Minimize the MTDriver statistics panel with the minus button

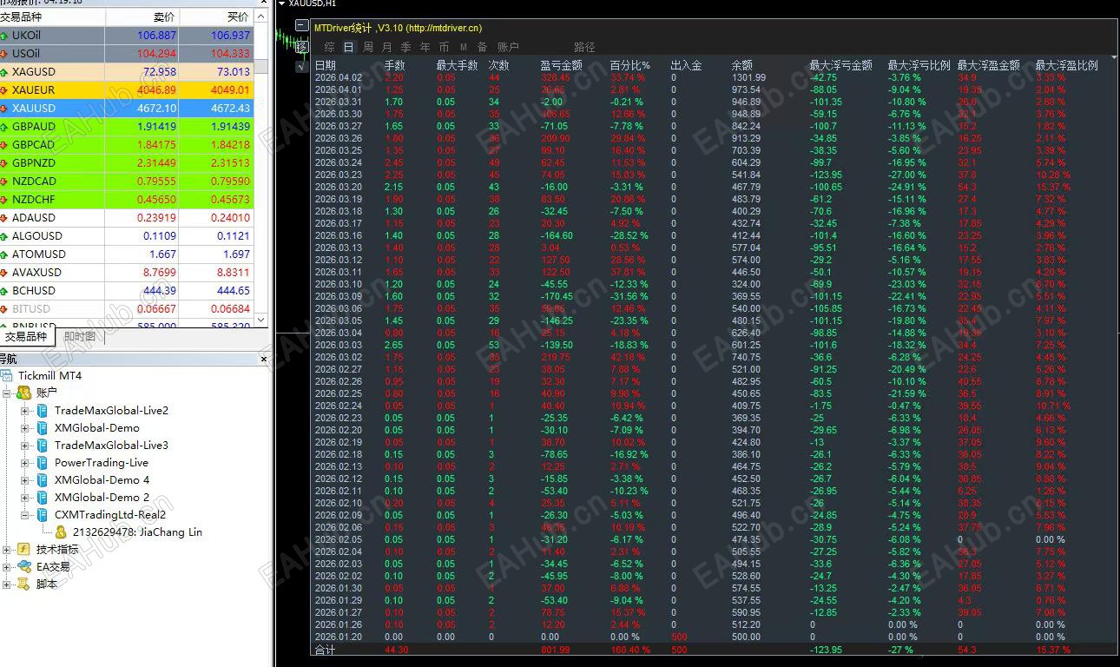click(x=301, y=26)
